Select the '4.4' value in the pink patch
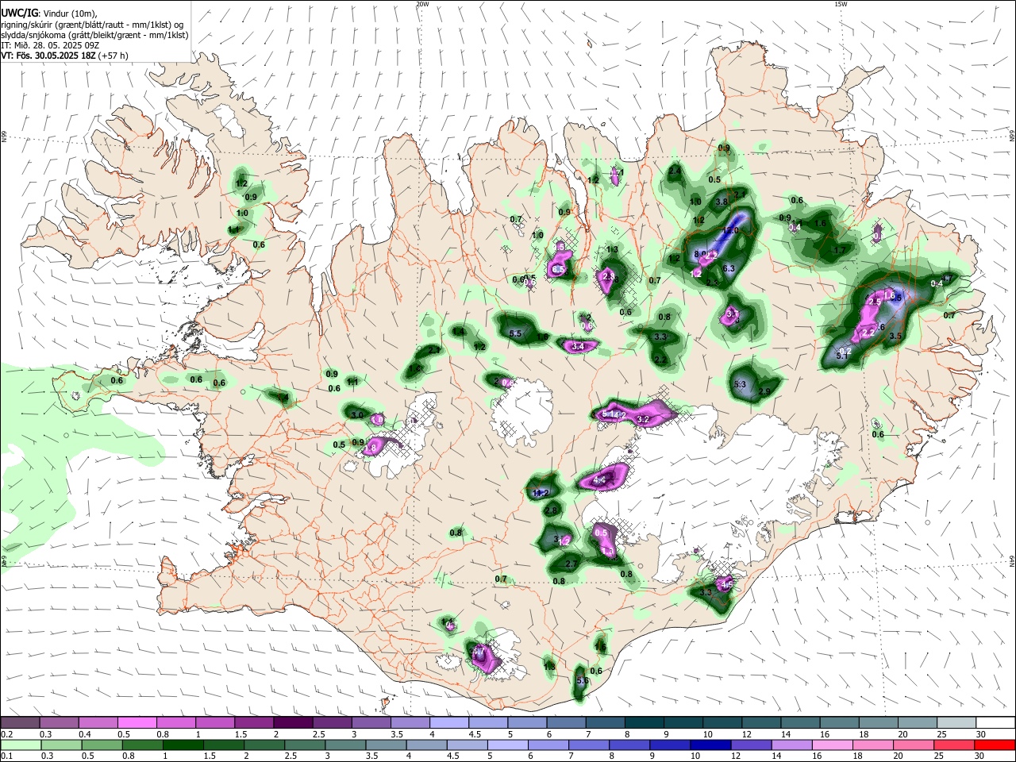The image size is (1016, 762). (600, 479)
